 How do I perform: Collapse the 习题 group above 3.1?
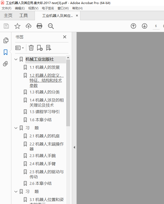[x=16, y=192]
